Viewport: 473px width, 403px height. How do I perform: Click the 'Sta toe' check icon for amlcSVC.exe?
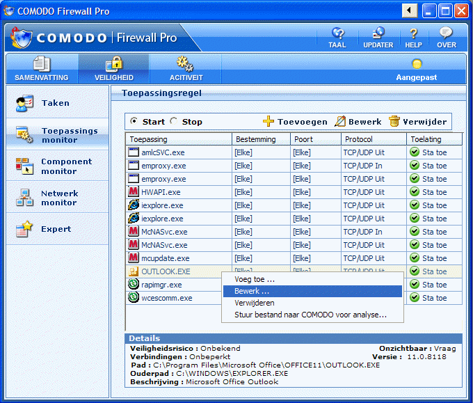click(415, 152)
